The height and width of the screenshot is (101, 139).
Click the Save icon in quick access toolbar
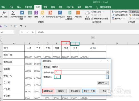pos(1,26)
